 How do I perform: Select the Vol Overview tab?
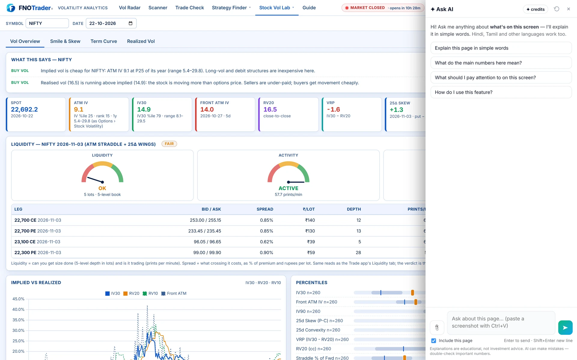(x=25, y=41)
